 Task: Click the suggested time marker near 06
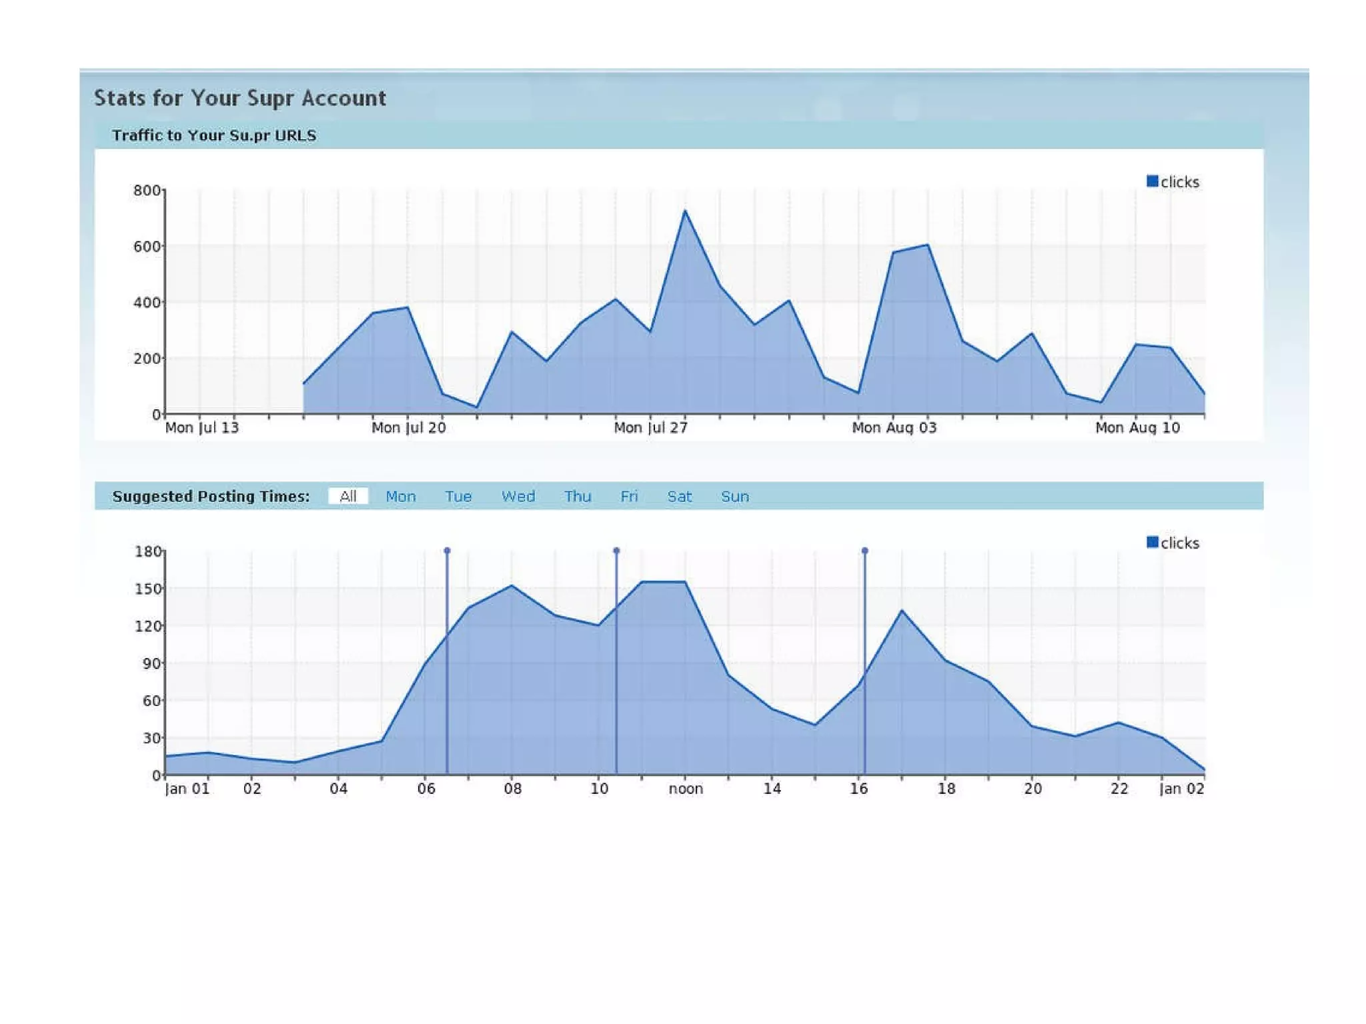448,551
